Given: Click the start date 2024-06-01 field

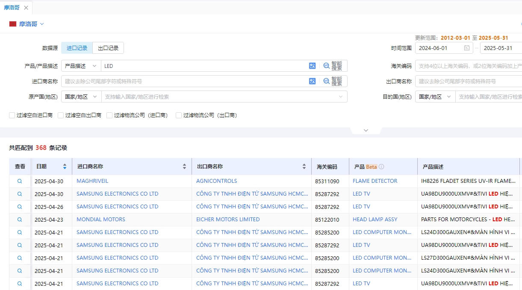Looking at the screenshot, I should click(x=444, y=48).
